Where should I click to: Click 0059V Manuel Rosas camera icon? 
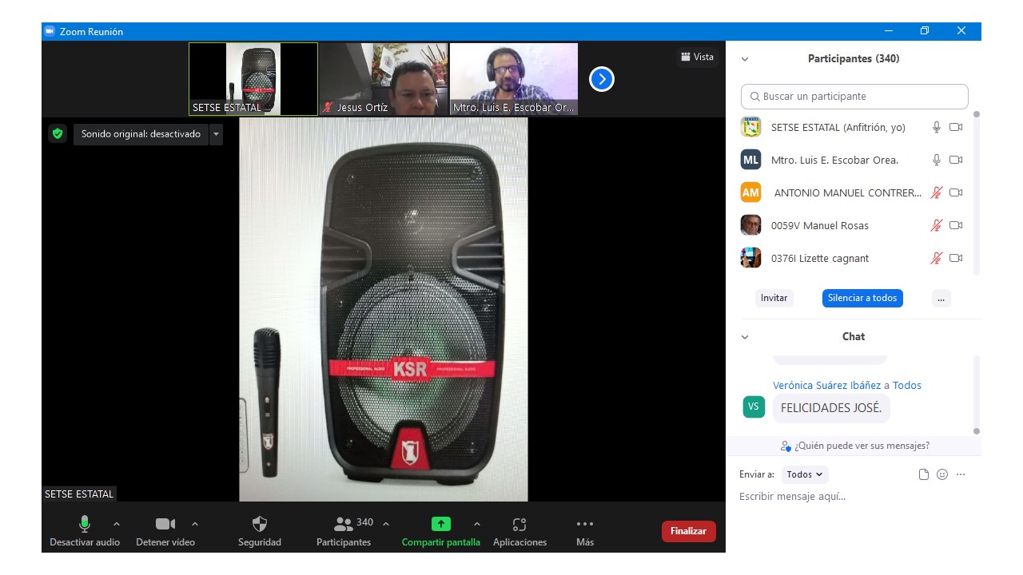point(956,225)
